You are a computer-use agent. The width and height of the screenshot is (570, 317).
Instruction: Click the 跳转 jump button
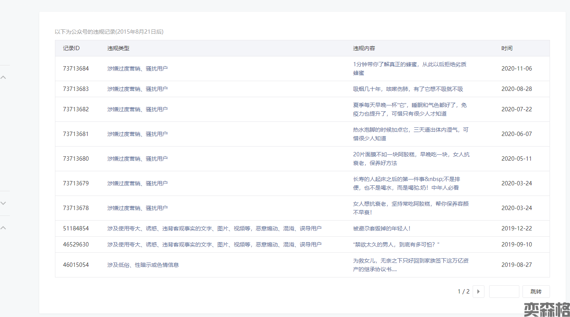(536, 292)
